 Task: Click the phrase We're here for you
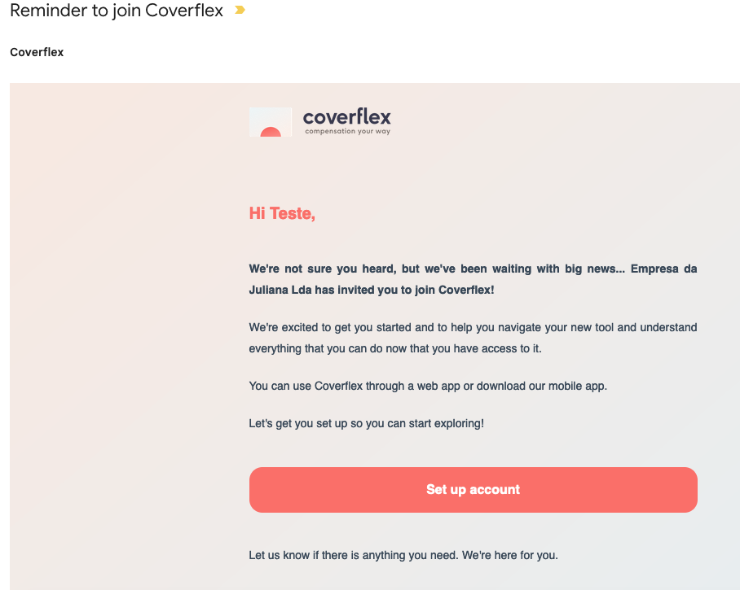[x=509, y=555]
